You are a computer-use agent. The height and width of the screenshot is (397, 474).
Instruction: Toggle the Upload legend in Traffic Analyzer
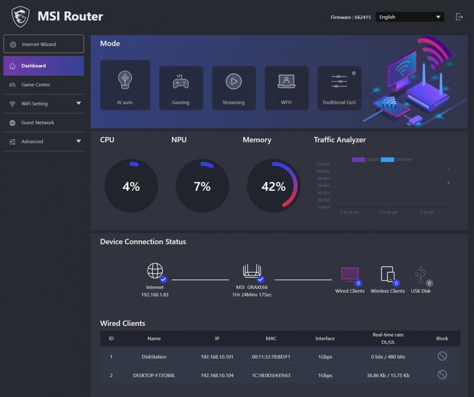click(x=365, y=159)
